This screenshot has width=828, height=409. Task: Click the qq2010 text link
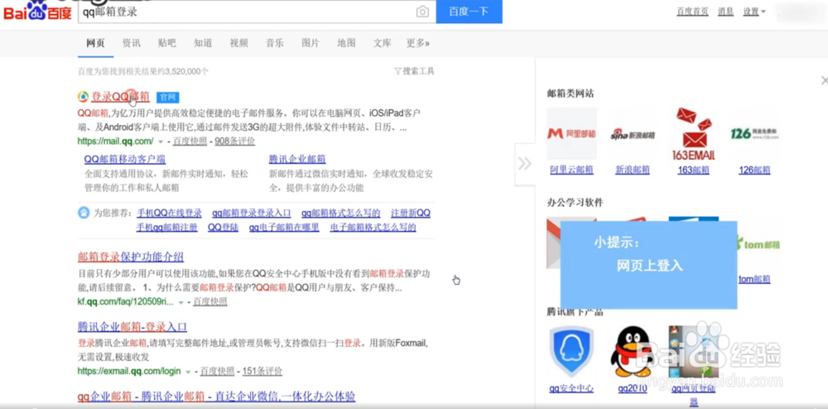pos(632,388)
